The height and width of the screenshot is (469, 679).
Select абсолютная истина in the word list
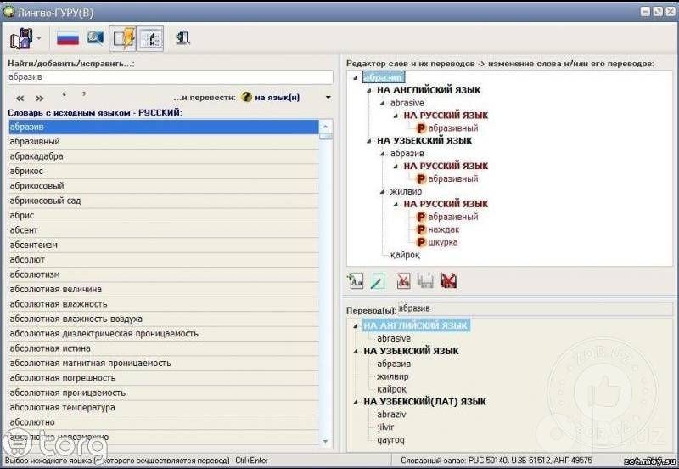click(164, 348)
